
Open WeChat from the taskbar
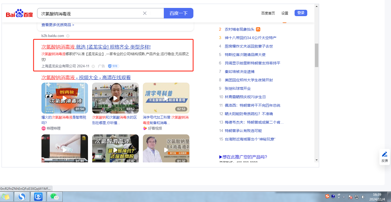[54, 197]
